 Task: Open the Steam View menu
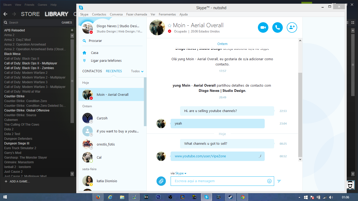(18, 5)
